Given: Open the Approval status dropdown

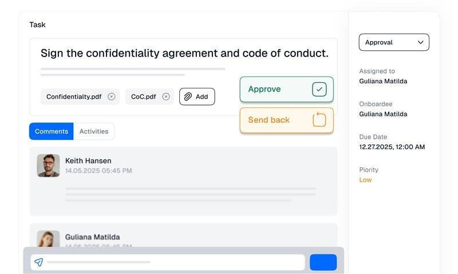Looking at the screenshot, I should pyautogui.click(x=394, y=42).
